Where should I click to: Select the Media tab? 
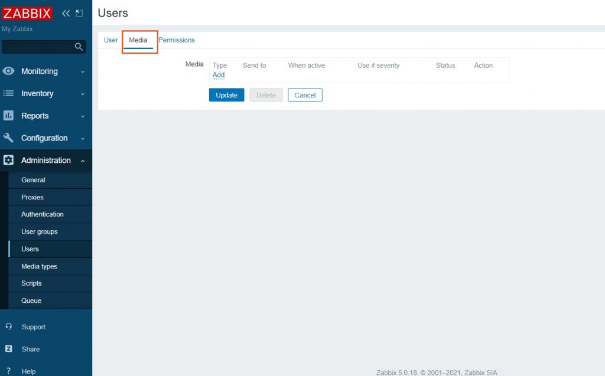138,40
